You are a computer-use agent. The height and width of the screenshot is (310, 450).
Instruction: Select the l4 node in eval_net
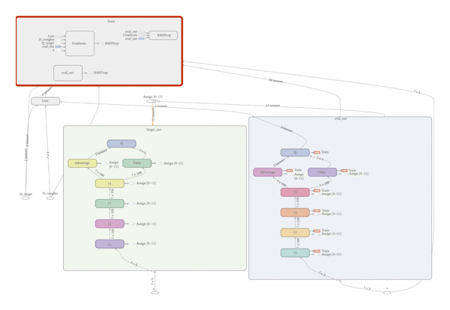pos(295,192)
